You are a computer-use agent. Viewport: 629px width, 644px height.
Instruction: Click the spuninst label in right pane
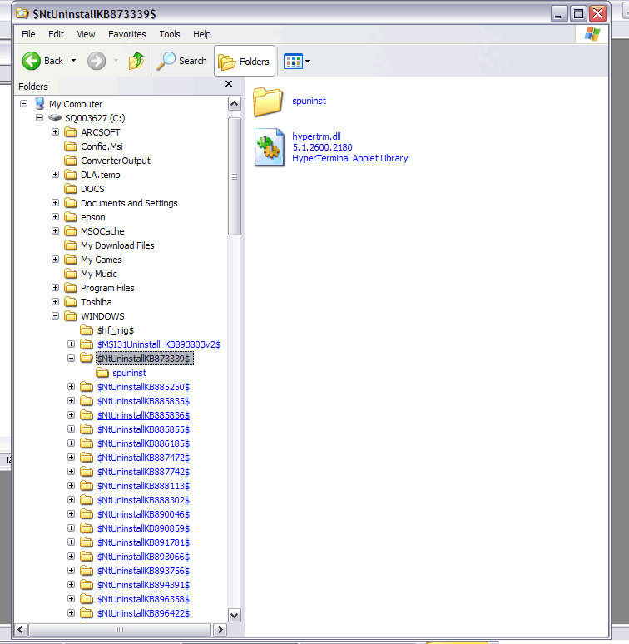pyautogui.click(x=309, y=101)
